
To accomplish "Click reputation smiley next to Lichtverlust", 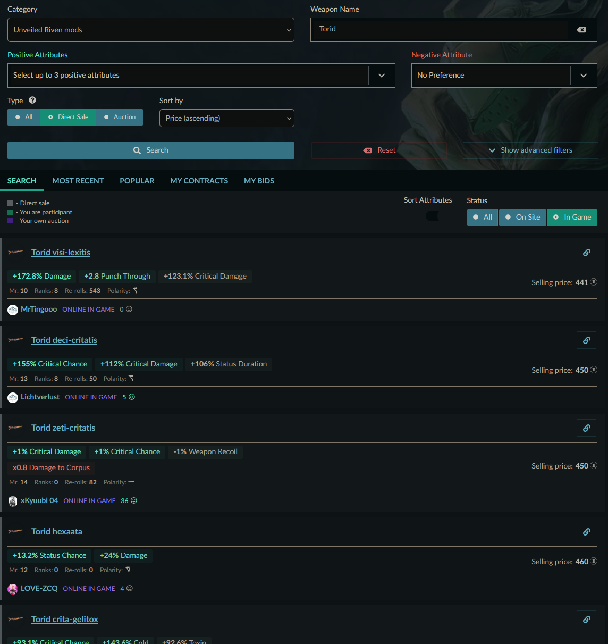I will click(132, 397).
